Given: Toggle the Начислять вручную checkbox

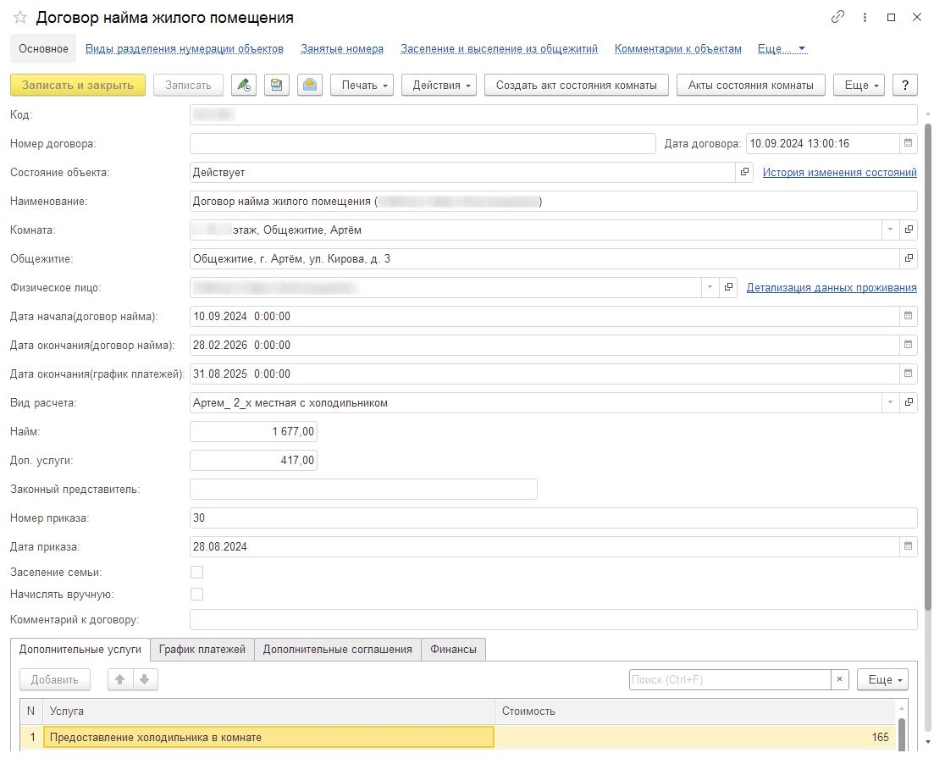Looking at the screenshot, I should pos(197,595).
